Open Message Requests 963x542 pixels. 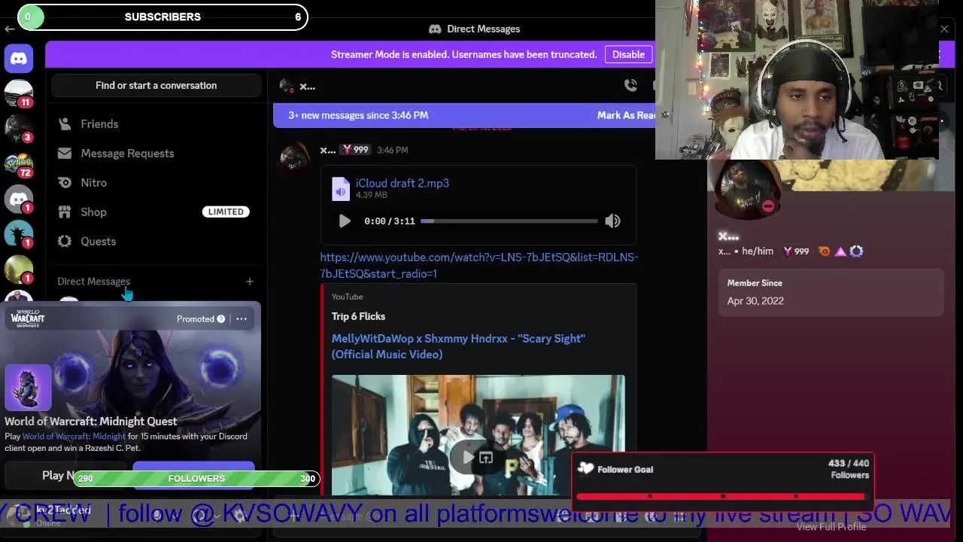coord(156,153)
